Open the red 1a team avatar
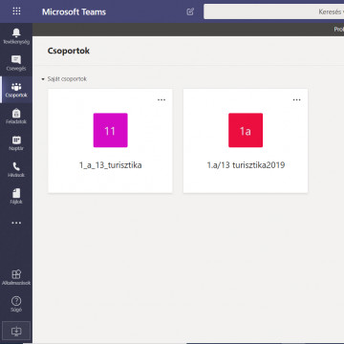Viewport: 344px width, 344px height. pos(246,130)
